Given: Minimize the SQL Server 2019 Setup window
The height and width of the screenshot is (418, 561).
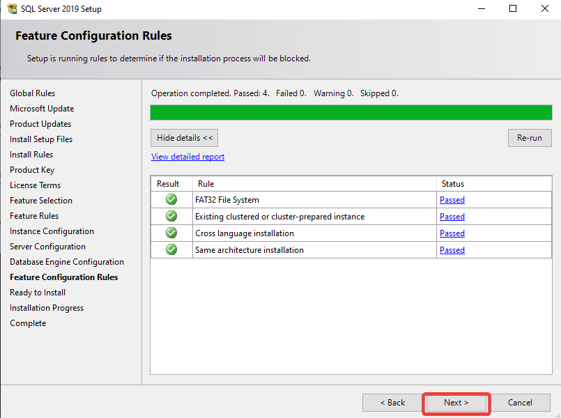Looking at the screenshot, I should pos(482,8).
